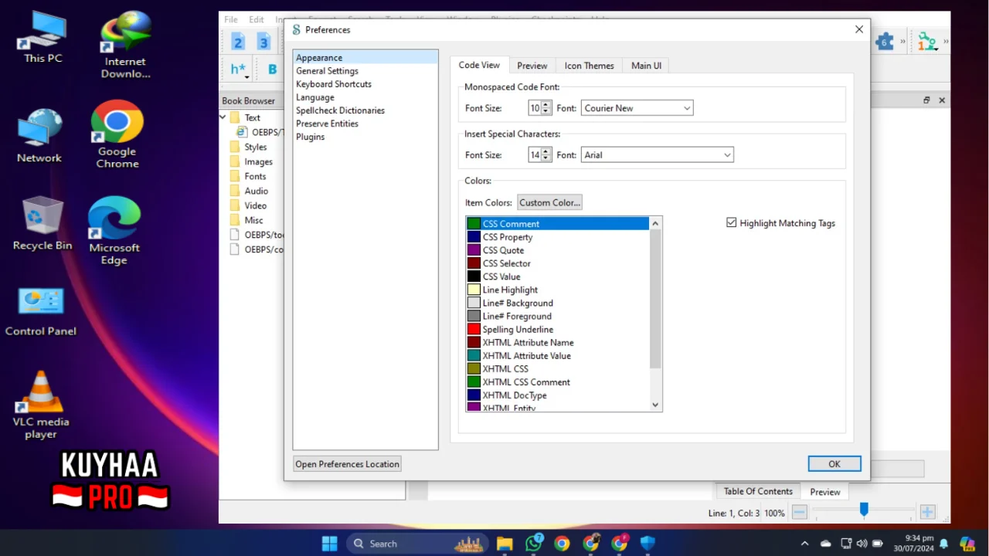Open the Monospaced Code Font dropdown
The image size is (989, 556).
click(637, 108)
